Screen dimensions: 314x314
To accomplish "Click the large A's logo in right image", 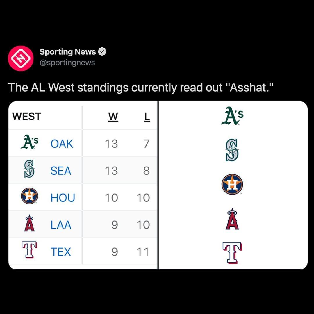I will coord(232,116).
